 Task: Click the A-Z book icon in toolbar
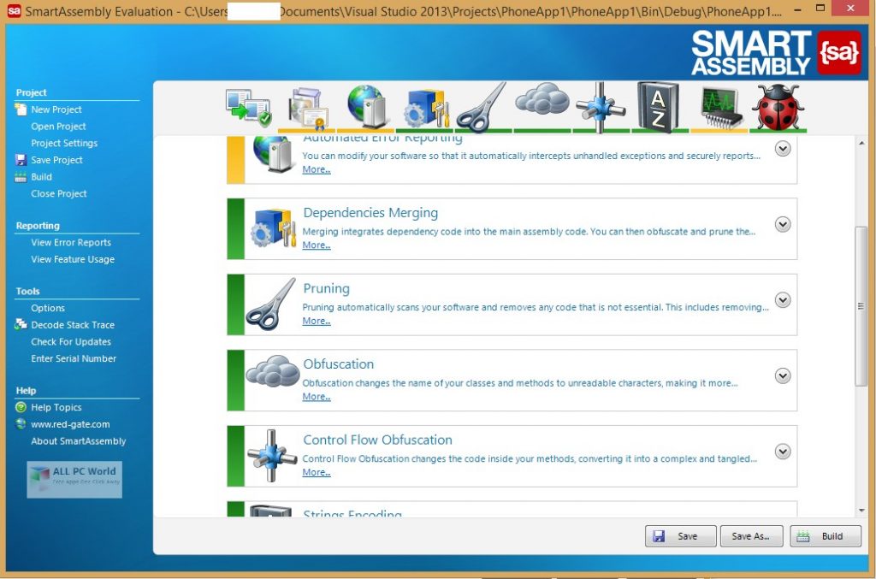[x=658, y=106]
